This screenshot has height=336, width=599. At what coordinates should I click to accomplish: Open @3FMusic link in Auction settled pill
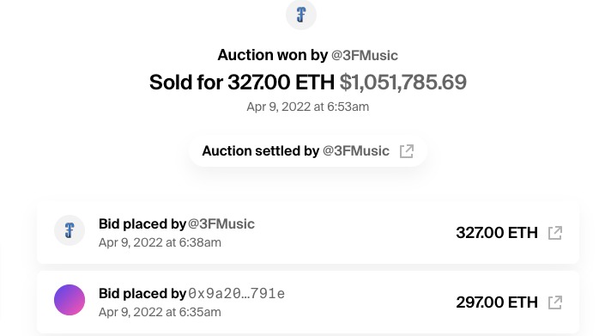tap(356, 150)
